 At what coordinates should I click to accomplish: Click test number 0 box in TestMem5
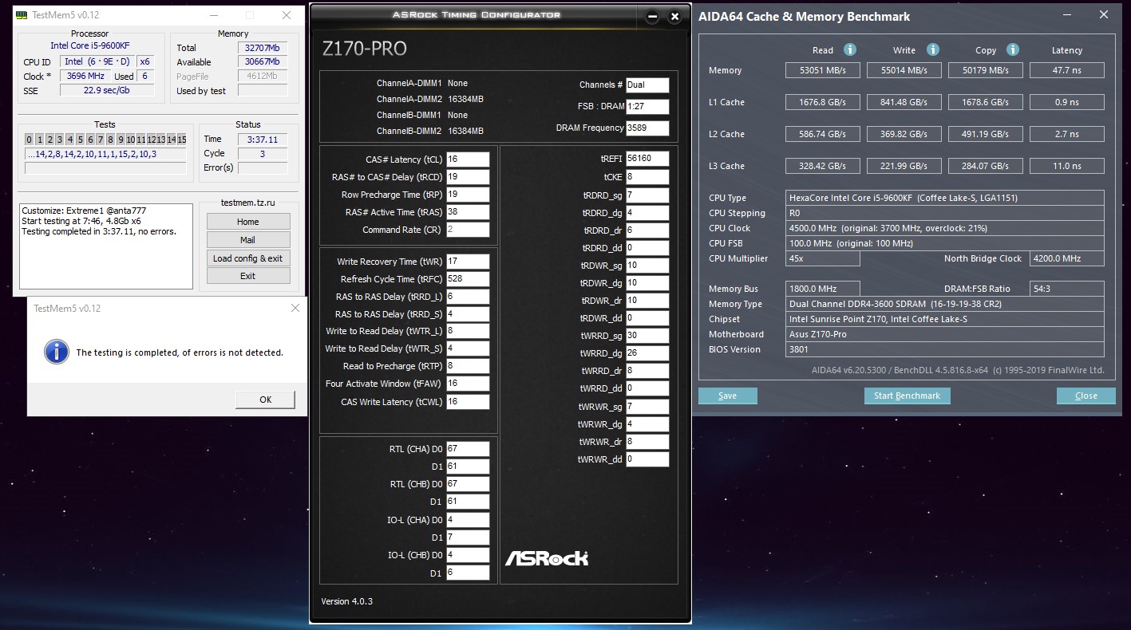(30, 140)
